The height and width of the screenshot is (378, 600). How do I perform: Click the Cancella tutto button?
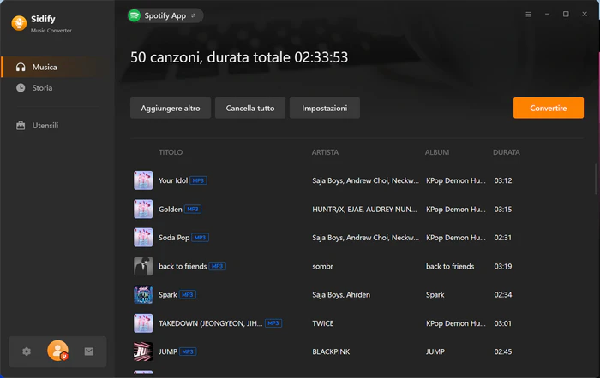coord(250,108)
